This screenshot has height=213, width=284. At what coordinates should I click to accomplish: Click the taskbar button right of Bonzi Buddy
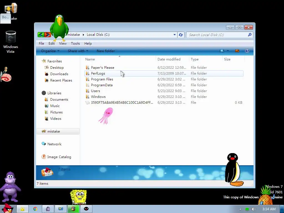click(60, 209)
